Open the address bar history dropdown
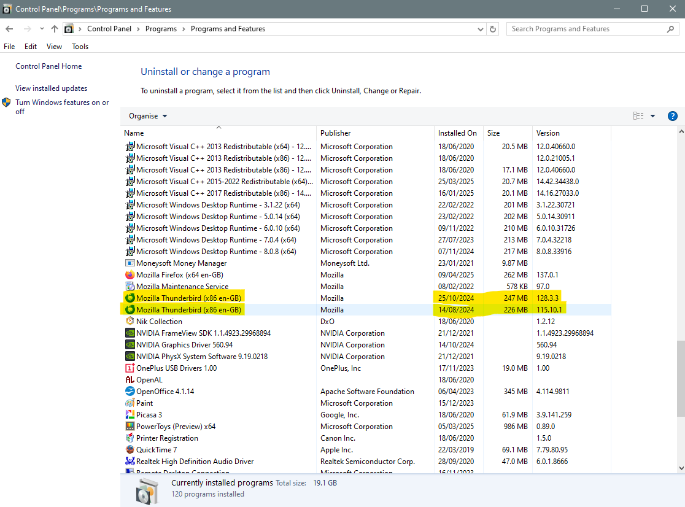Screen dimensions: 685x507 point(479,29)
